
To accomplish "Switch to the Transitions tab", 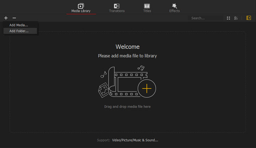I will 117,8.
